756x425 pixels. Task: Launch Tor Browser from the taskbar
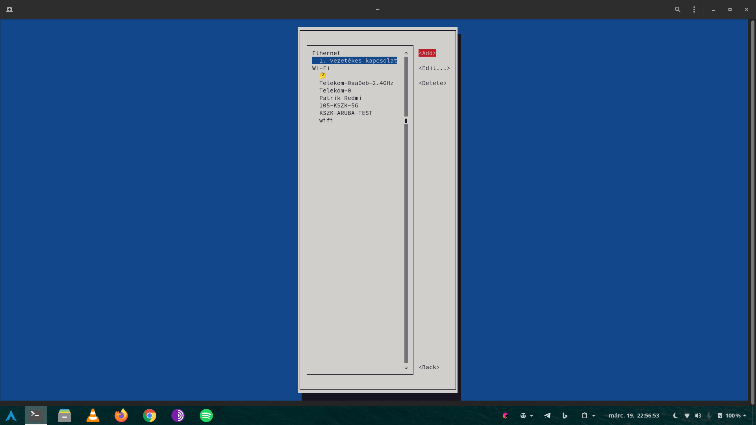point(178,416)
